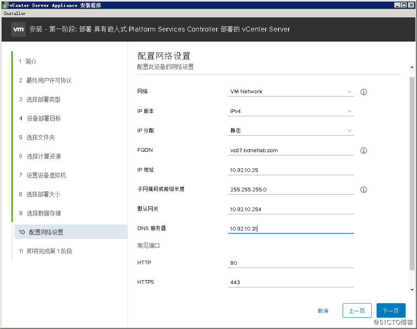Click the 上一页 previous button
Image resolution: width=417 pixels, height=329 pixels.
click(x=357, y=310)
